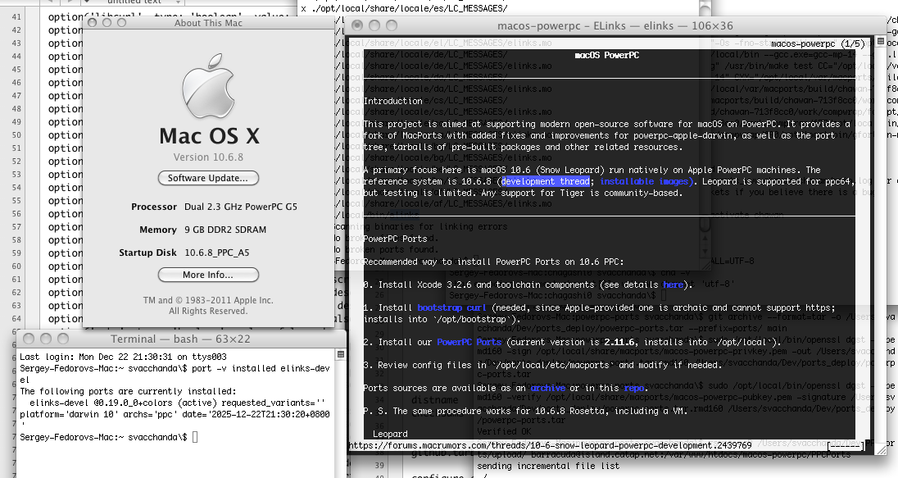Click the Version 10.6.8 label
Viewport: 898px width, 478px height.
[x=208, y=157]
